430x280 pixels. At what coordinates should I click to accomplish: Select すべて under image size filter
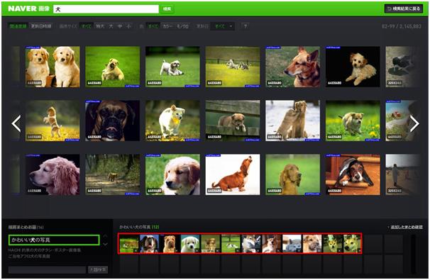click(87, 26)
